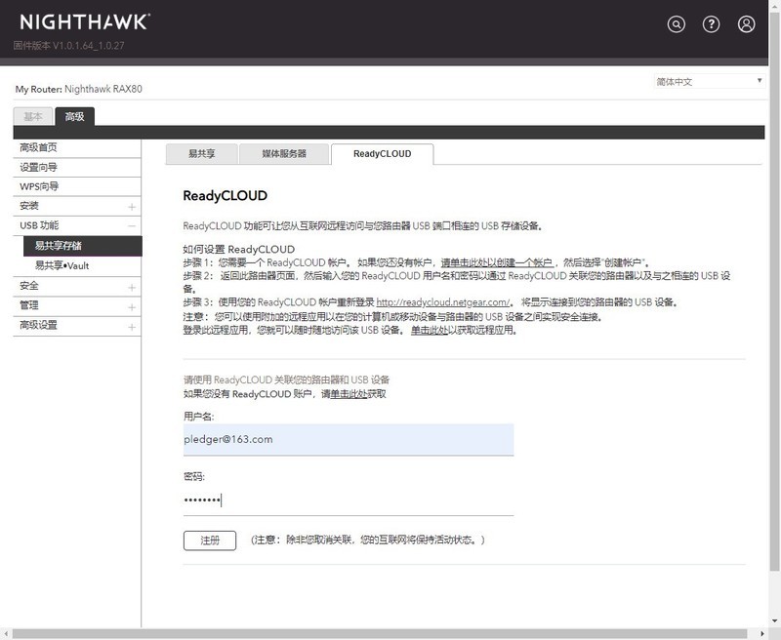
Task: Click the horizontal scrollbar at bottom
Action: coord(380,634)
